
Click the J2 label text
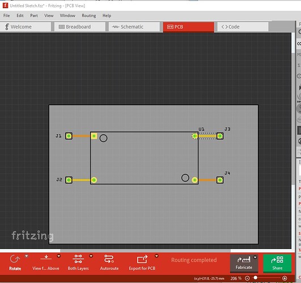click(59, 179)
